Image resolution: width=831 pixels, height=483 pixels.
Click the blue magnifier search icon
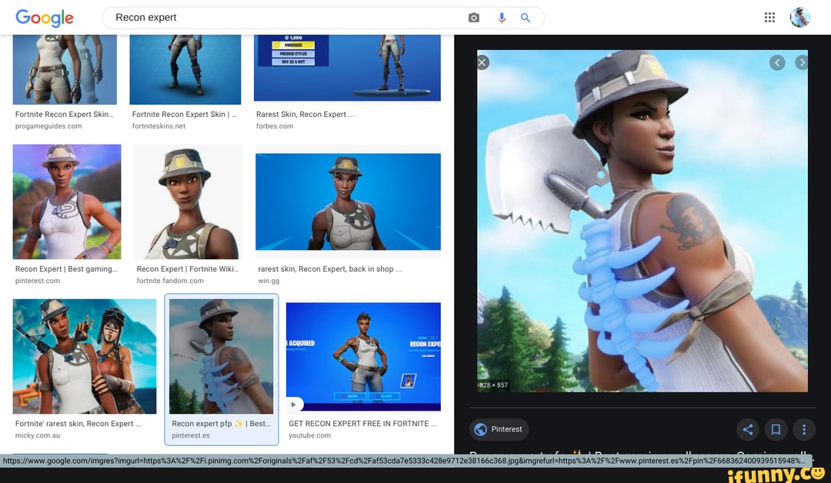[526, 18]
